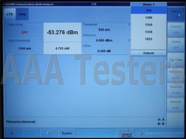The image size is (186, 139).
Task: Open the Source λ 1550 button
Action: [176, 29]
